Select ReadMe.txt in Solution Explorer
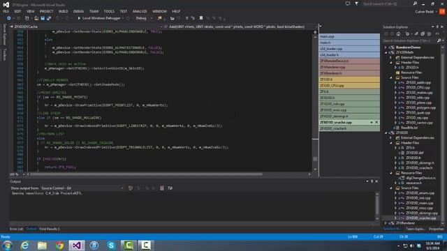The image size is (447, 251). tap(409, 128)
